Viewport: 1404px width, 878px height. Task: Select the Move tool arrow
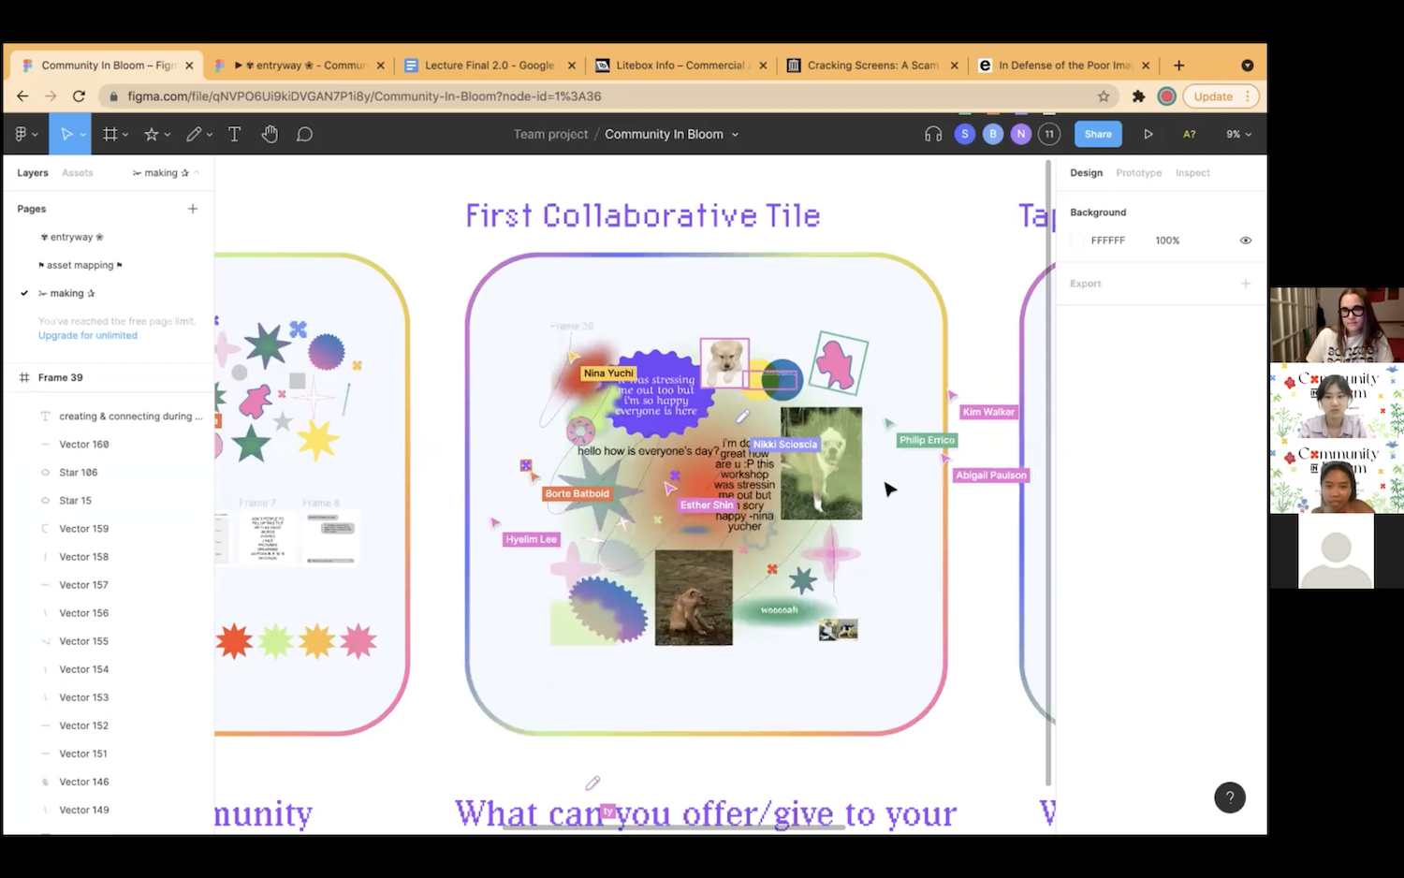(66, 134)
